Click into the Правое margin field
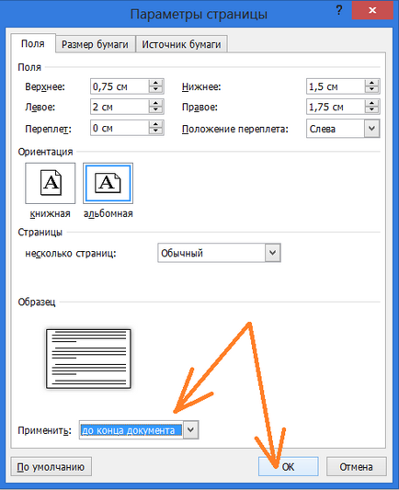 pyautogui.click(x=336, y=108)
